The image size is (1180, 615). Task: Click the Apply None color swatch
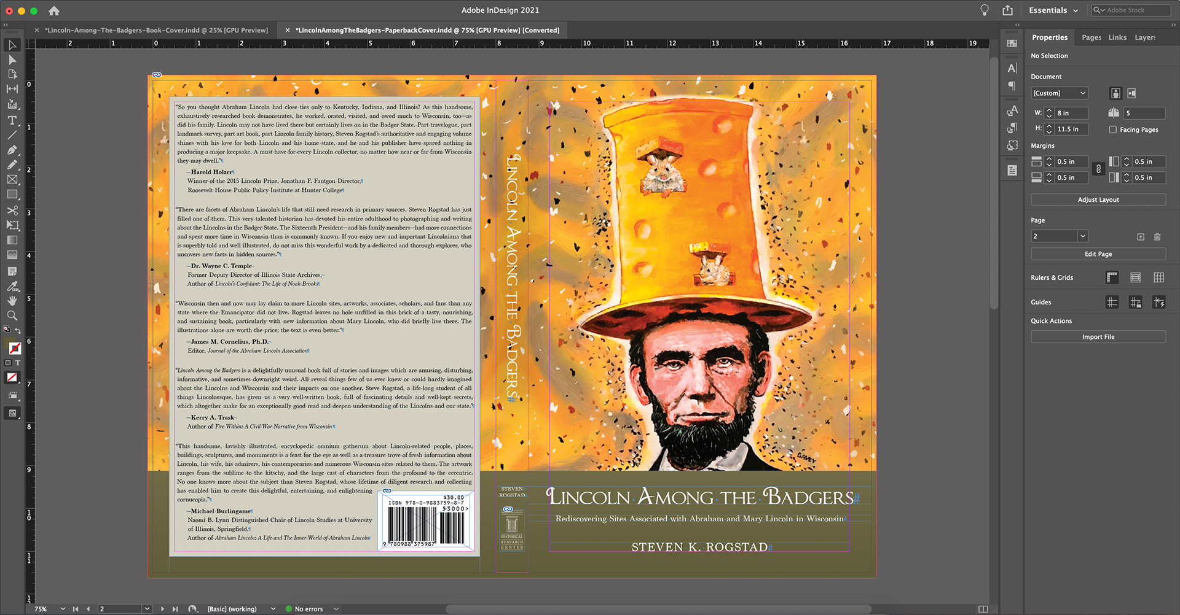(x=12, y=377)
